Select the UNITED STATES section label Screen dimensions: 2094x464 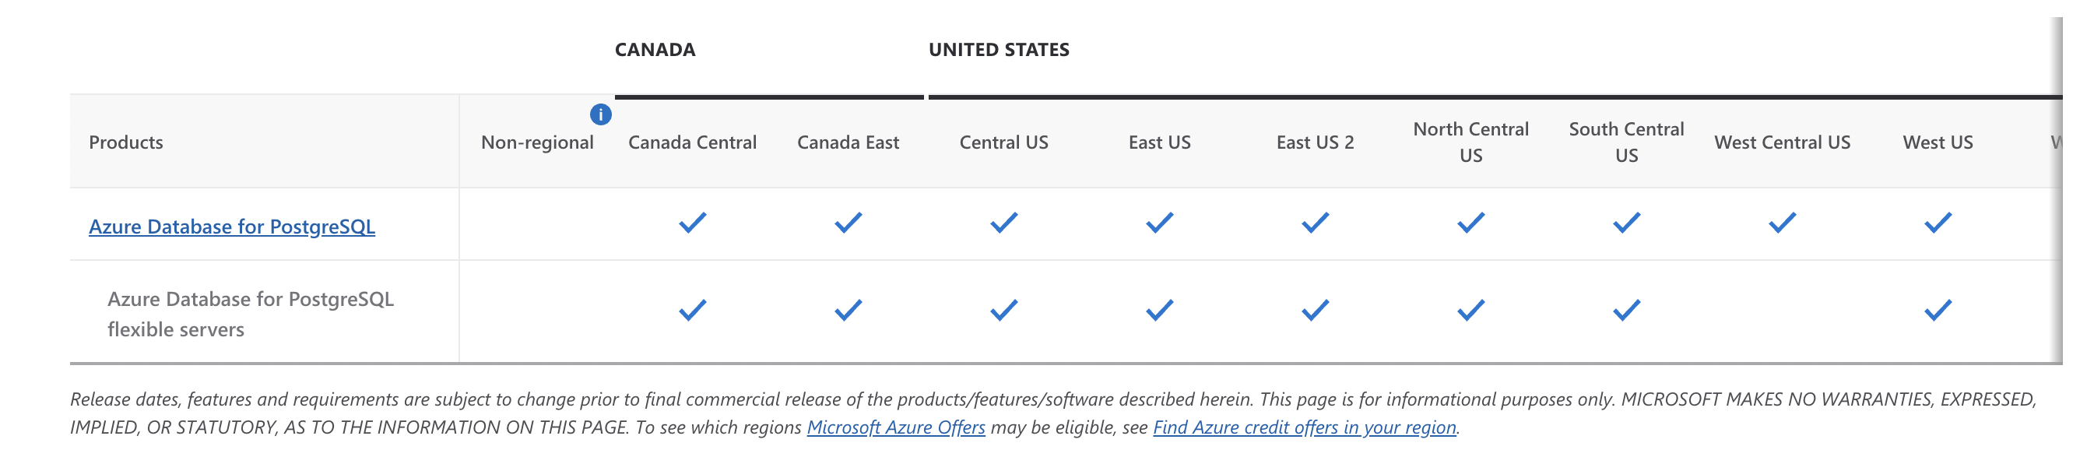[x=1000, y=50]
